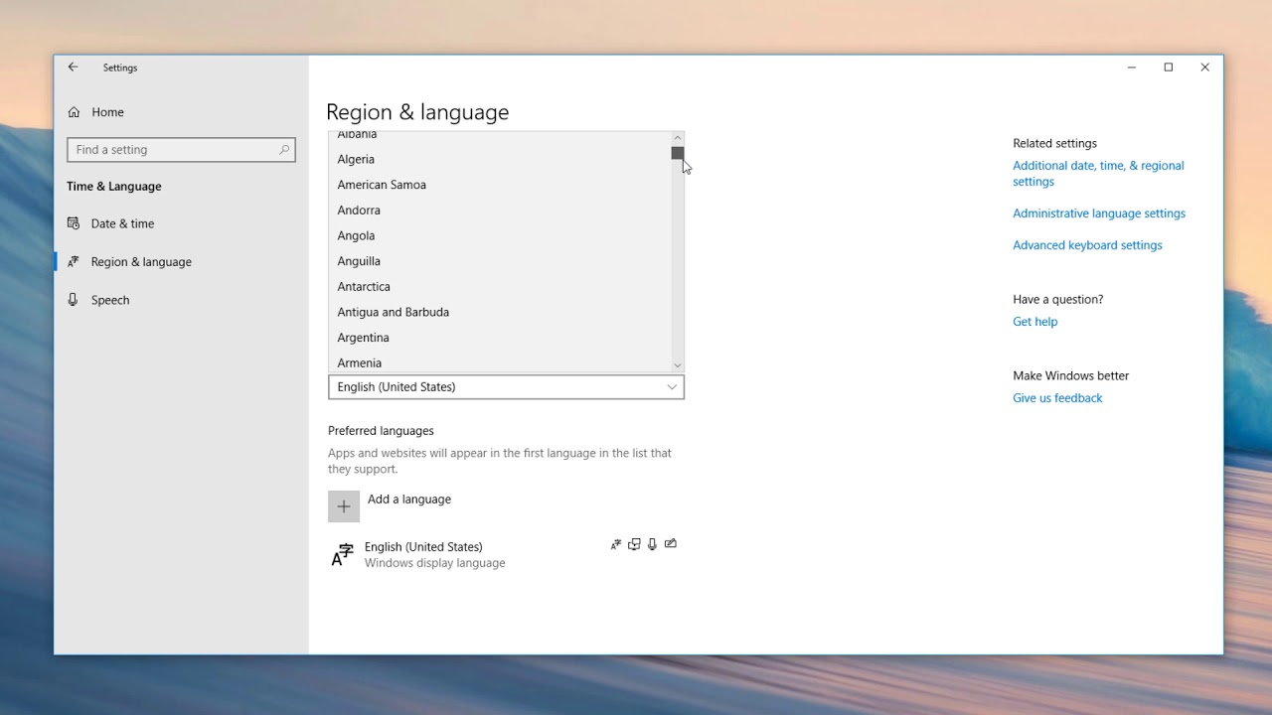Click the handwriting feature icon
This screenshot has height=715, width=1272.
pyautogui.click(x=671, y=544)
